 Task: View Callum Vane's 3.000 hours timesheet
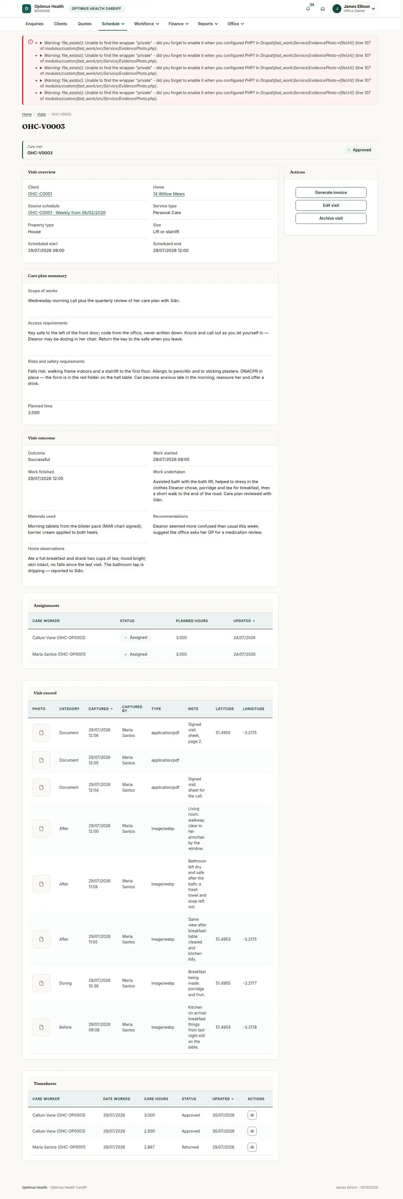(252, 1115)
